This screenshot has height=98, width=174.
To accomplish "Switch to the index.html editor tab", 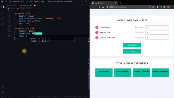I will pos(11,5).
